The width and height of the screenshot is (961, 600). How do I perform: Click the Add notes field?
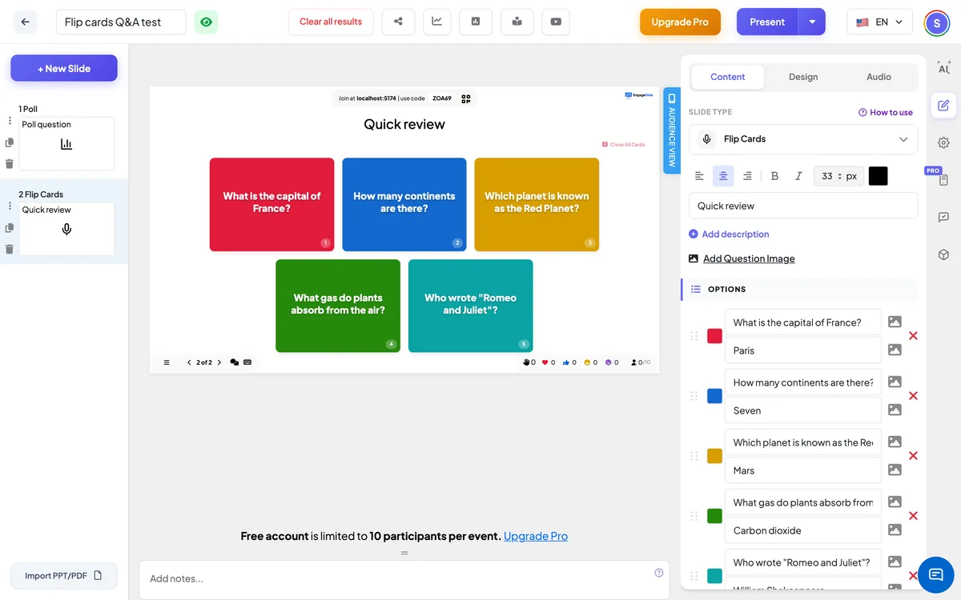404,579
